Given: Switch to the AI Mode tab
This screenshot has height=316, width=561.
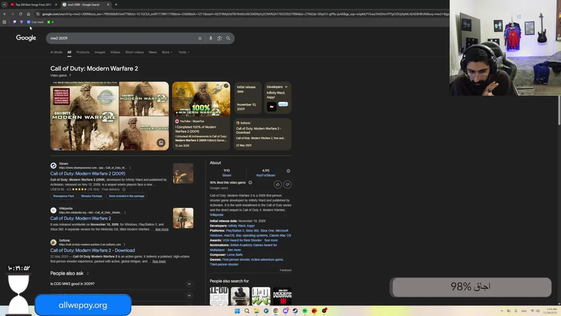Looking at the screenshot, I should [56, 52].
